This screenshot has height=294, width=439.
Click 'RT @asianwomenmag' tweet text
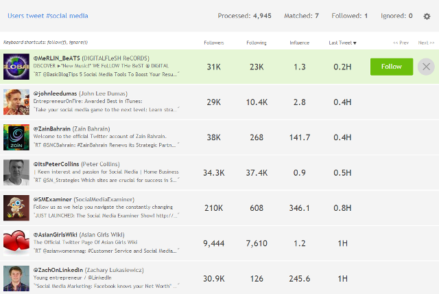pos(106,251)
